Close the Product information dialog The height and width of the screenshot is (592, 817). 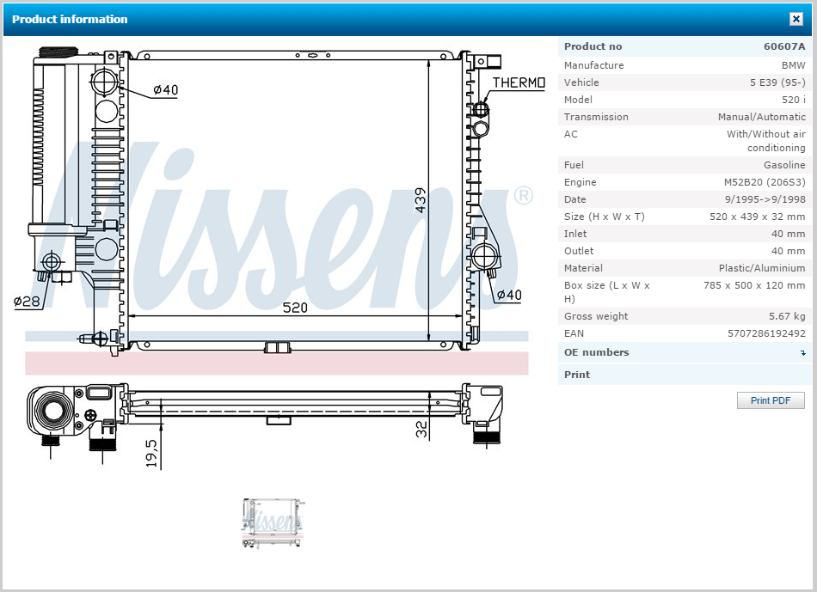795,19
